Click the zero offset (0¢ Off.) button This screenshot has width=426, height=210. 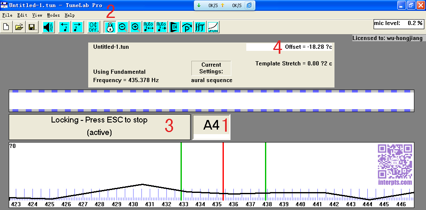94,27
